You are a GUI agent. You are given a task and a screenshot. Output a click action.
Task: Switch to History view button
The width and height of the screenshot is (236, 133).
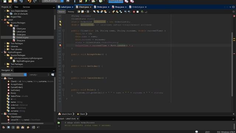point(71,11)
